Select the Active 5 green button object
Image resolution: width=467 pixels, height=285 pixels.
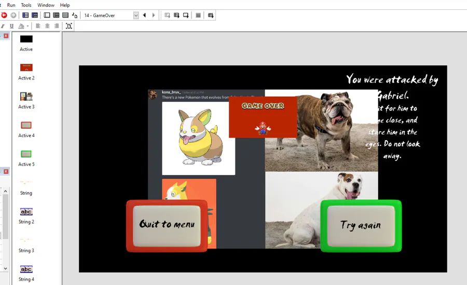[26, 154]
